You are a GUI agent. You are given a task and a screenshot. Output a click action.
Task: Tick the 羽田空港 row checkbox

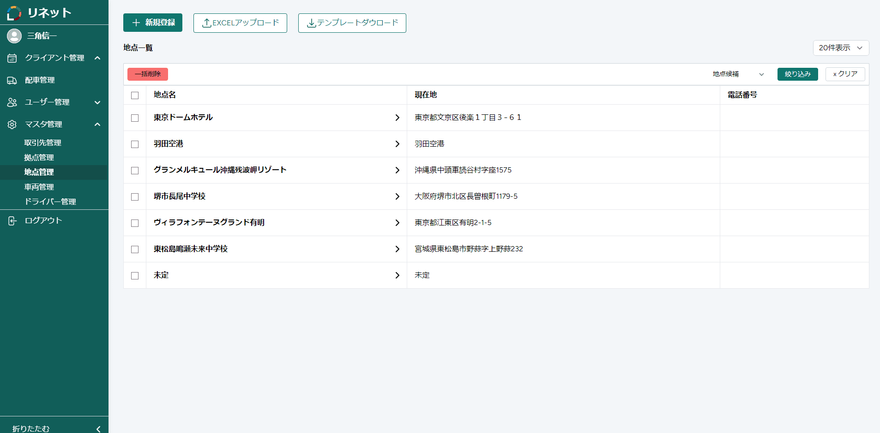click(x=135, y=144)
